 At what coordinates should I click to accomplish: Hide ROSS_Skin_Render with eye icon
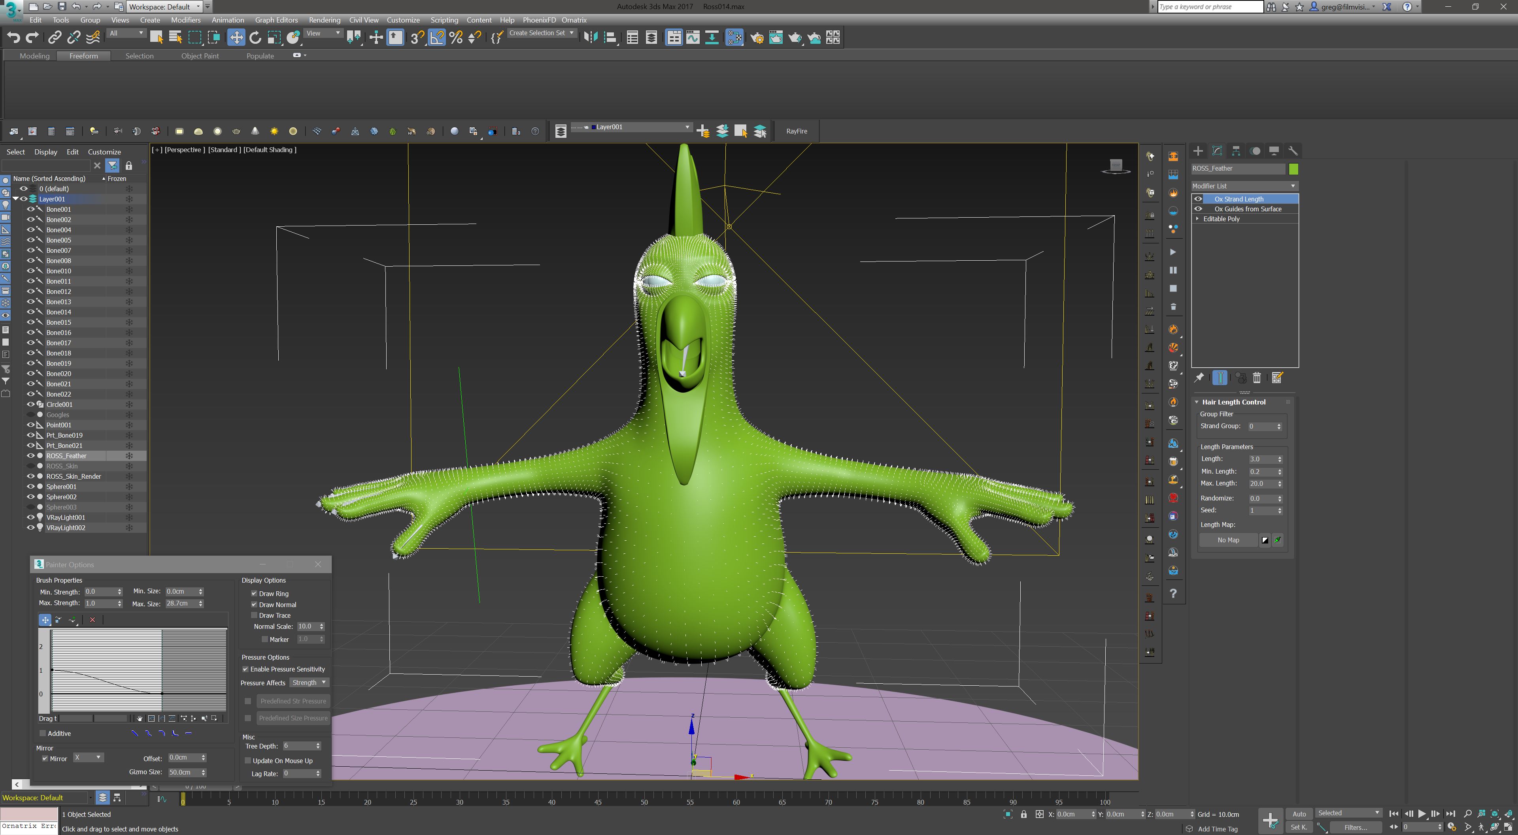(x=31, y=476)
